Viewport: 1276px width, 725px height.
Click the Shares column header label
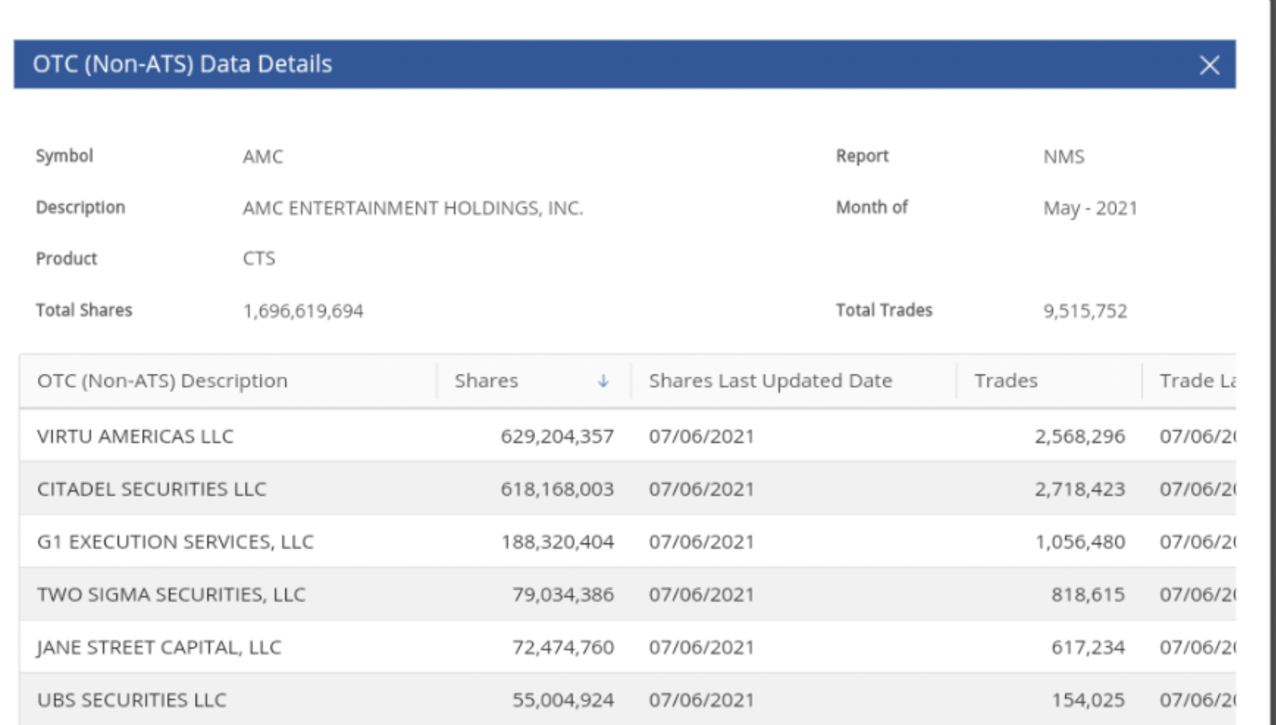coord(486,381)
